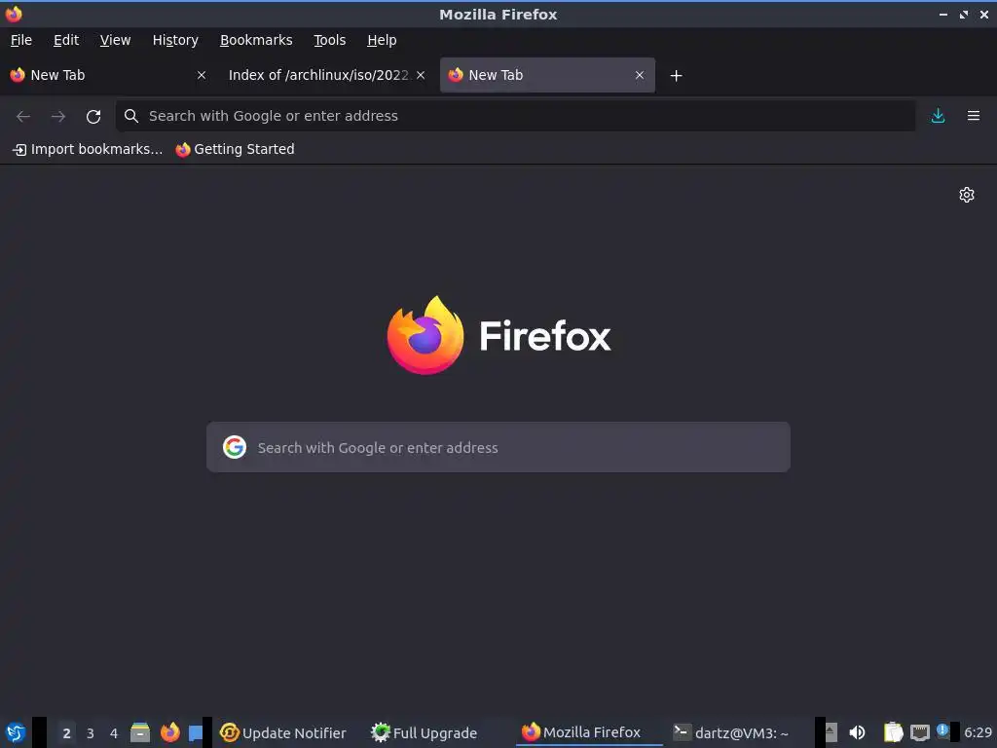This screenshot has height=748, width=997.
Task: Open the Bookmarks menu
Action: 256,40
